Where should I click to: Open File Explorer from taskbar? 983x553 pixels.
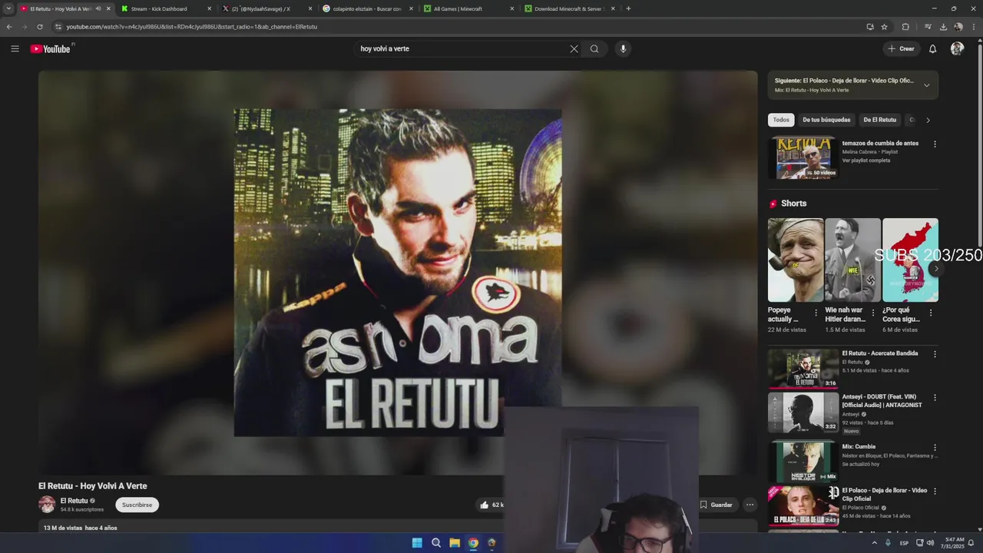tap(455, 543)
